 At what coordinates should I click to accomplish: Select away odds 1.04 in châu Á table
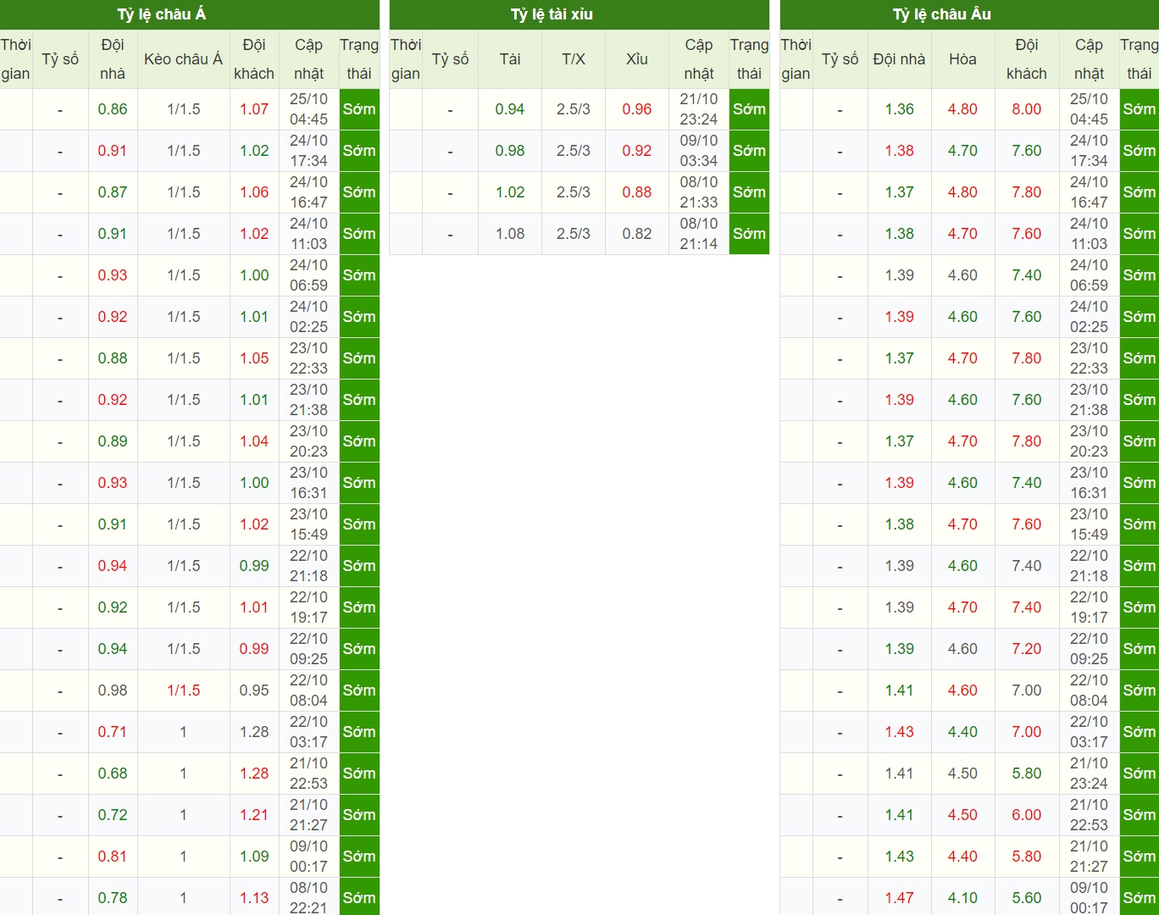tap(254, 441)
